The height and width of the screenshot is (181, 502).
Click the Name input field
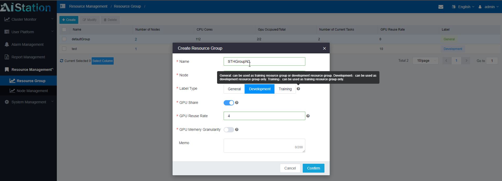pyautogui.click(x=264, y=61)
